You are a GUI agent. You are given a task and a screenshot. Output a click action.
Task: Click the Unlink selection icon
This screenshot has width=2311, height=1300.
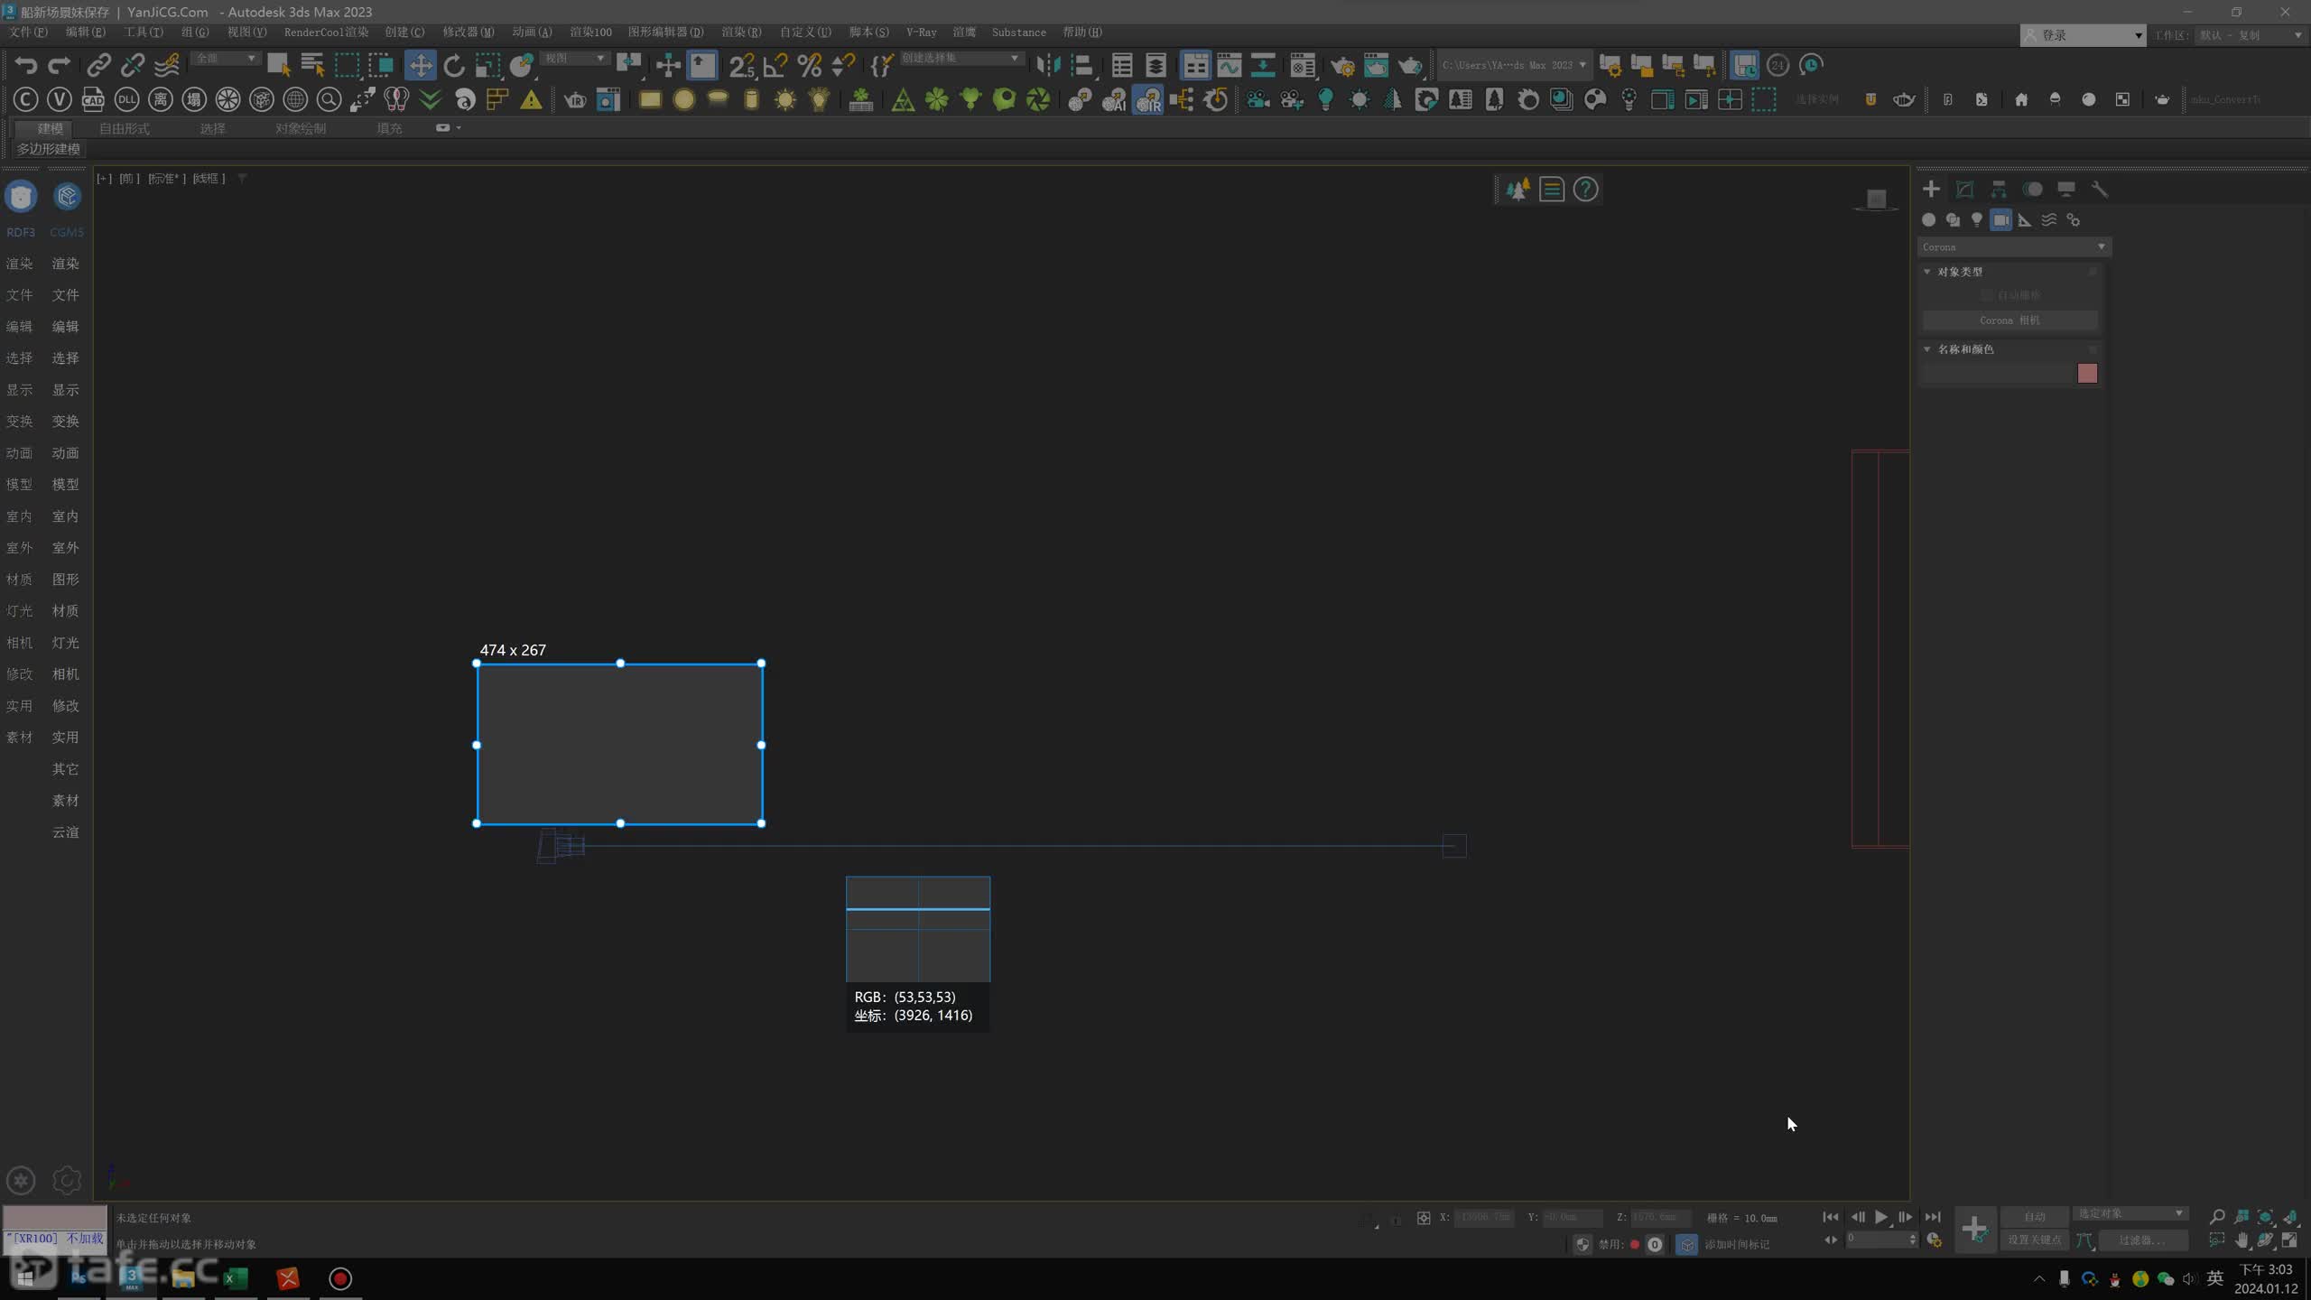(x=133, y=65)
